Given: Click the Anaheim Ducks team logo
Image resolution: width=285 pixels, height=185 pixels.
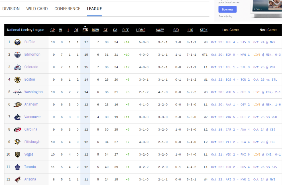Looking at the screenshot, I should (x=17, y=105).
